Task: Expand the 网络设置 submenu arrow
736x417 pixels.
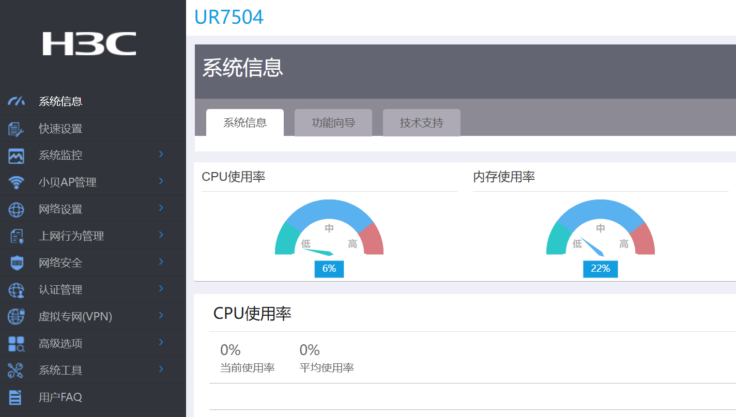Action: [161, 208]
